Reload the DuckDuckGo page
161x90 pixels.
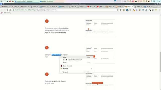(x=7, y=10)
